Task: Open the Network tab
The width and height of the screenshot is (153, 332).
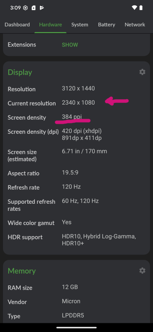Action: [x=135, y=24]
